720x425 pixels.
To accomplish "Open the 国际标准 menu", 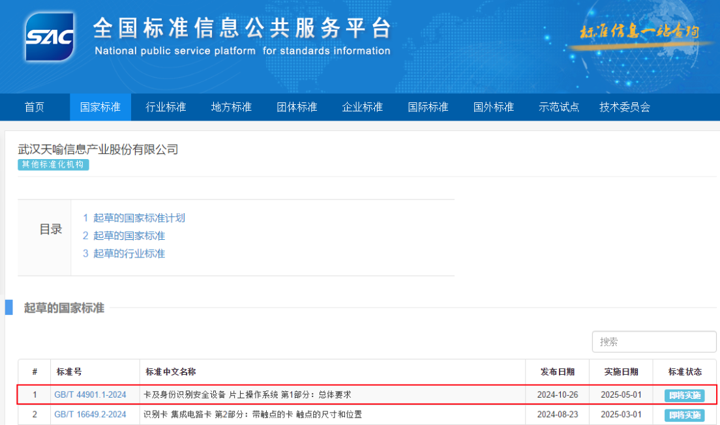I will [427, 107].
